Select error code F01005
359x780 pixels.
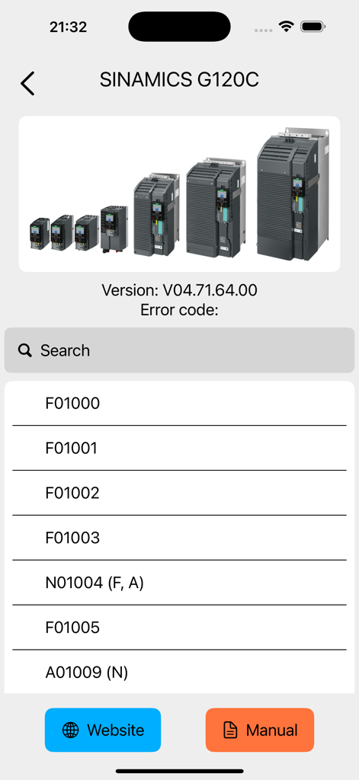(179, 628)
